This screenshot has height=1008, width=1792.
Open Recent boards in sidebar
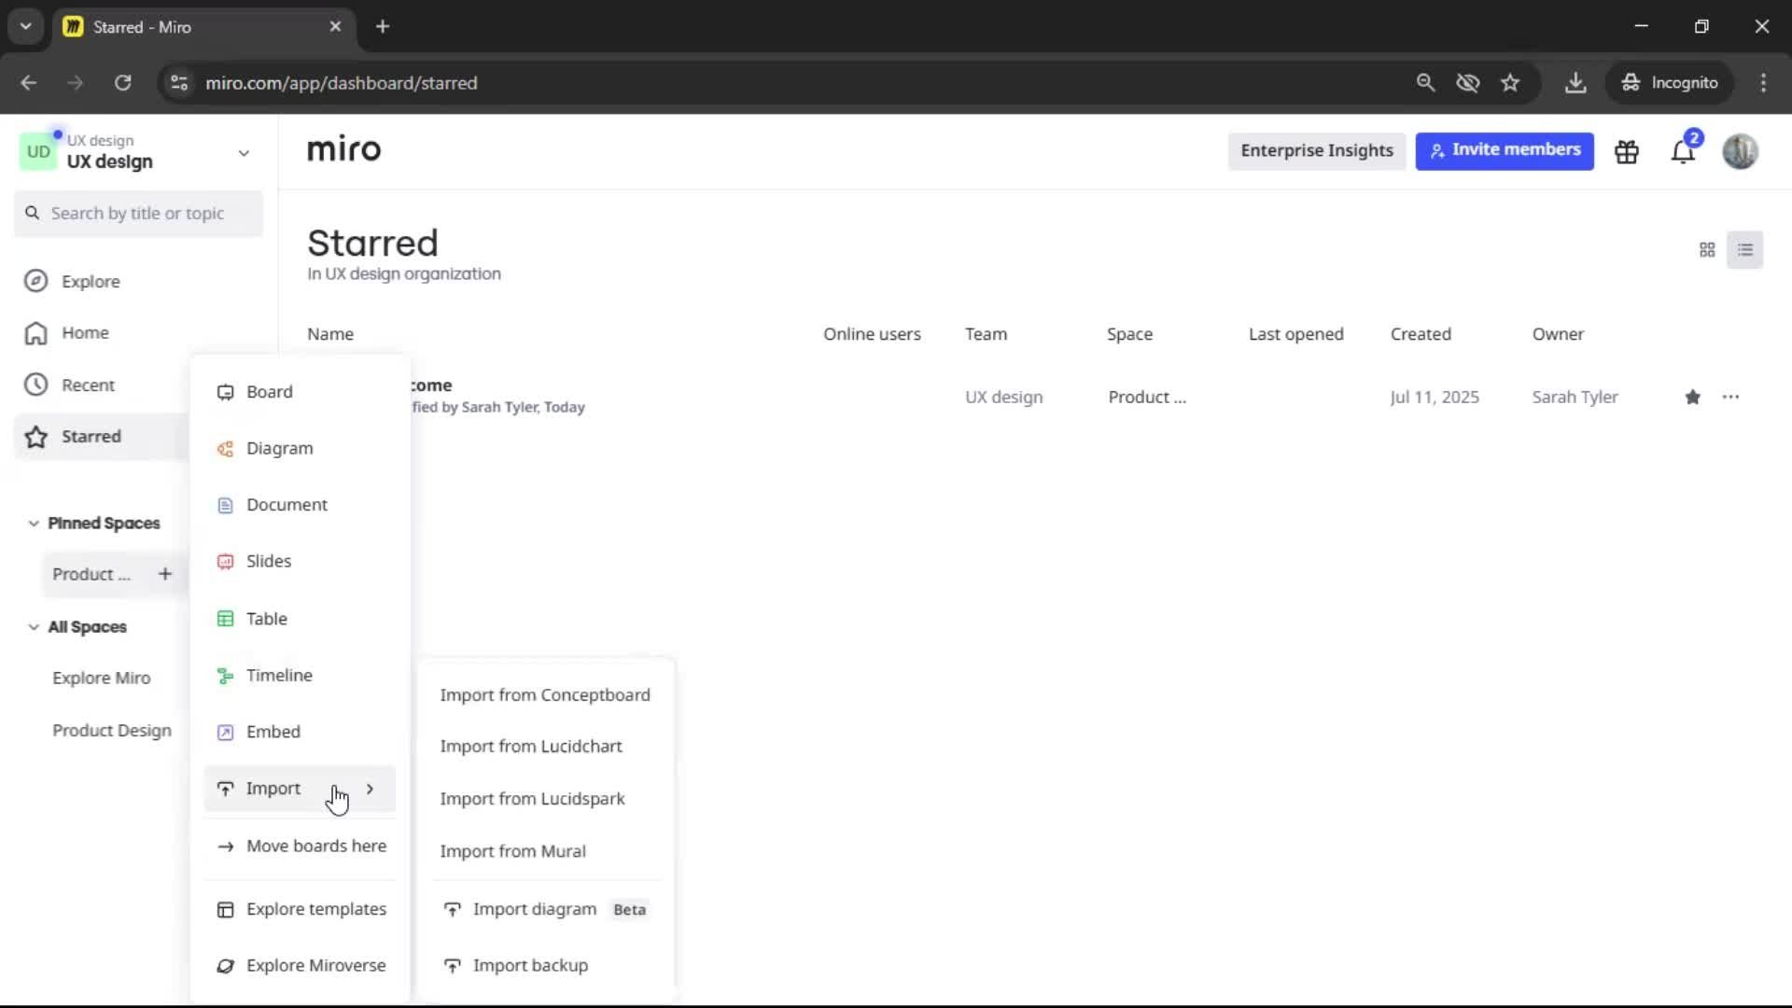click(x=88, y=385)
